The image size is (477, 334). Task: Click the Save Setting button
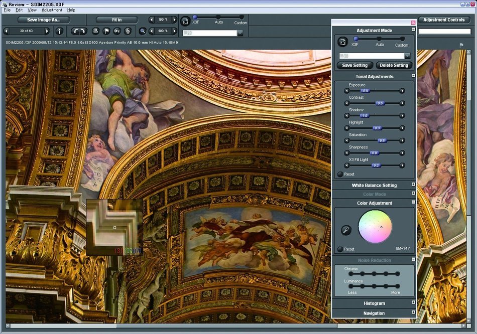pyautogui.click(x=354, y=65)
